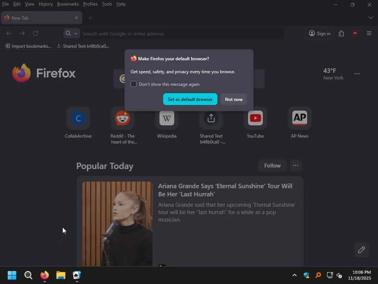Click the forward navigation arrow
The width and height of the screenshot is (378, 284).
pyautogui.click(x=22, y=33)
